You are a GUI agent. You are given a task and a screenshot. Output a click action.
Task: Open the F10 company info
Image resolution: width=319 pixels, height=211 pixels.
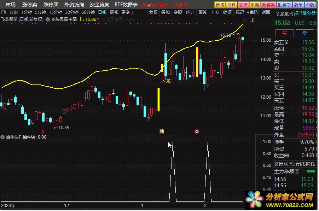tap(215, 12)
